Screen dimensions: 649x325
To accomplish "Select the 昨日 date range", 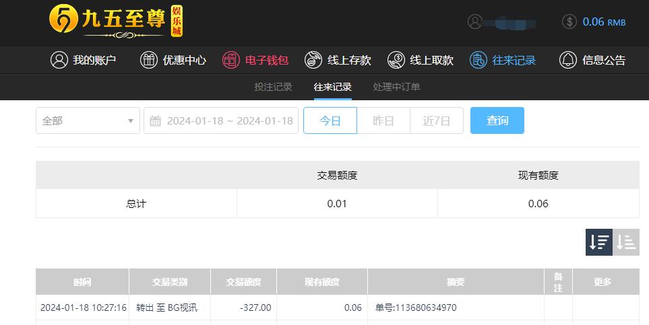I will click(x=383, y=120).
